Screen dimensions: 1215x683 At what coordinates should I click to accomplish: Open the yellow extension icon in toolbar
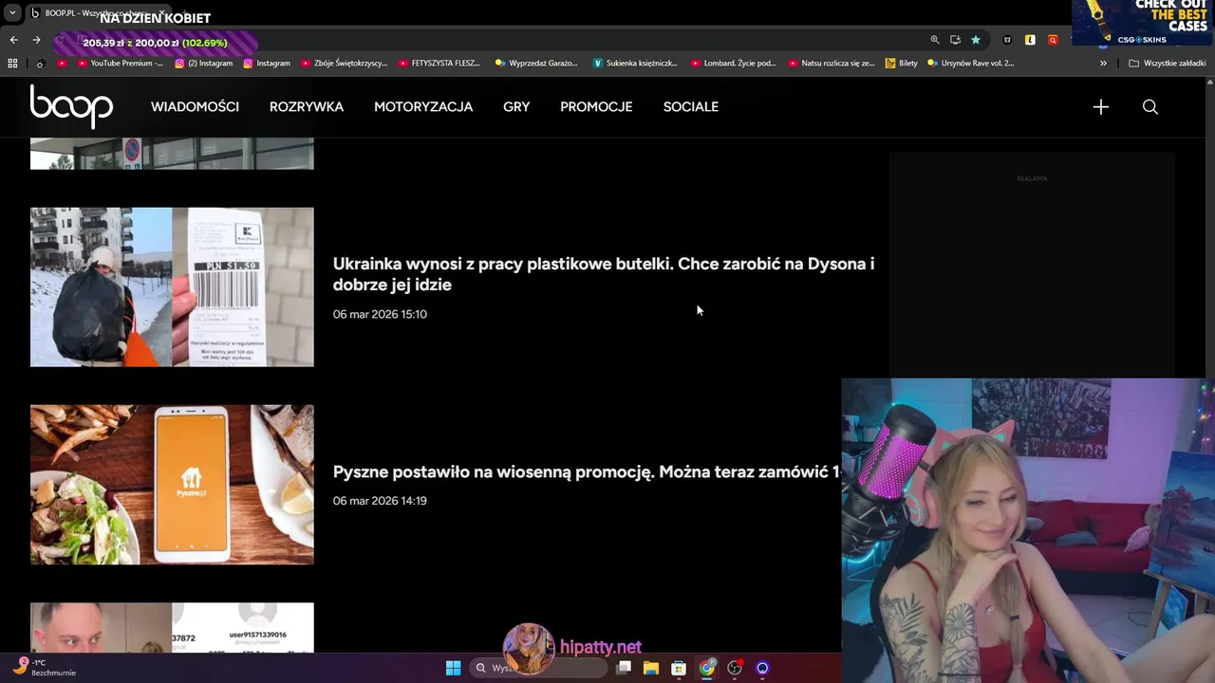tap(1030, 40)
